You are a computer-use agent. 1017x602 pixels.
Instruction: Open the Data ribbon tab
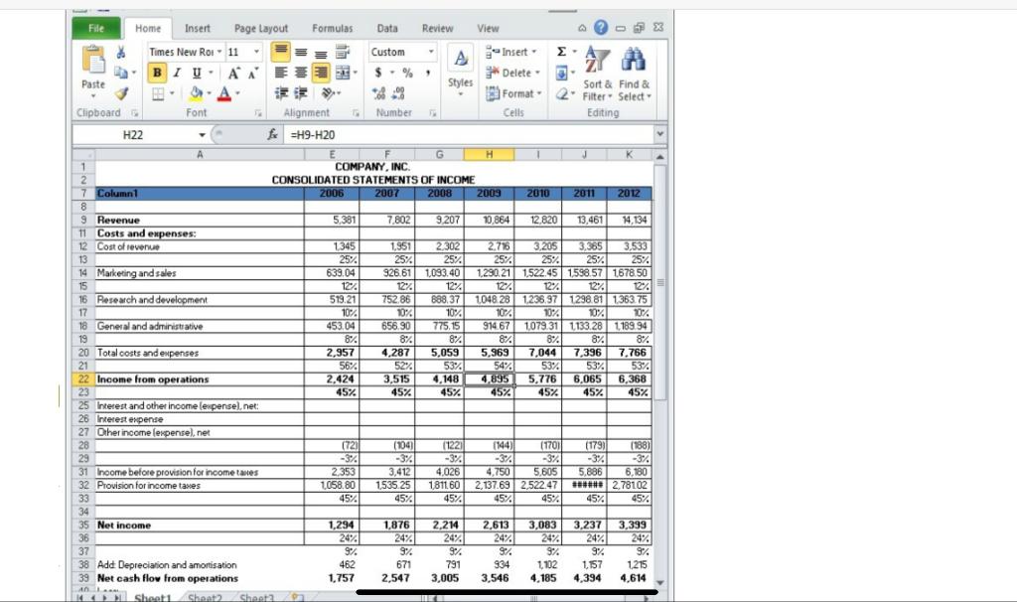click(x=387, y=28)
